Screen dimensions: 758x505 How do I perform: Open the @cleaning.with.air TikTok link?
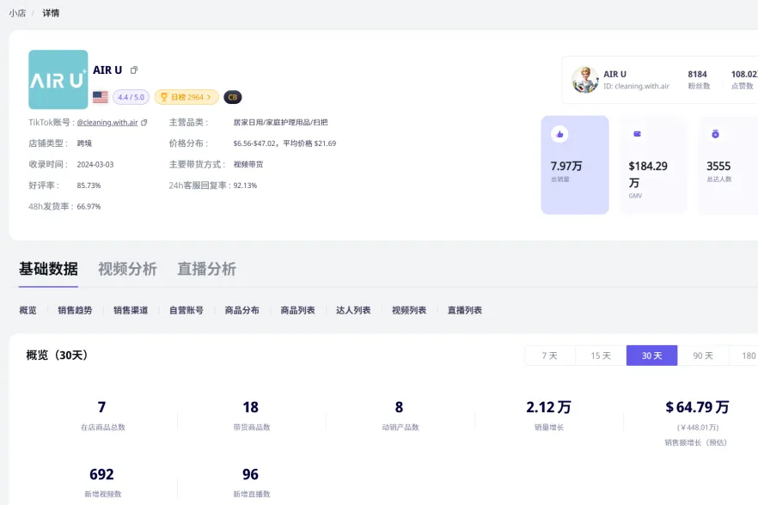(107, 123)
